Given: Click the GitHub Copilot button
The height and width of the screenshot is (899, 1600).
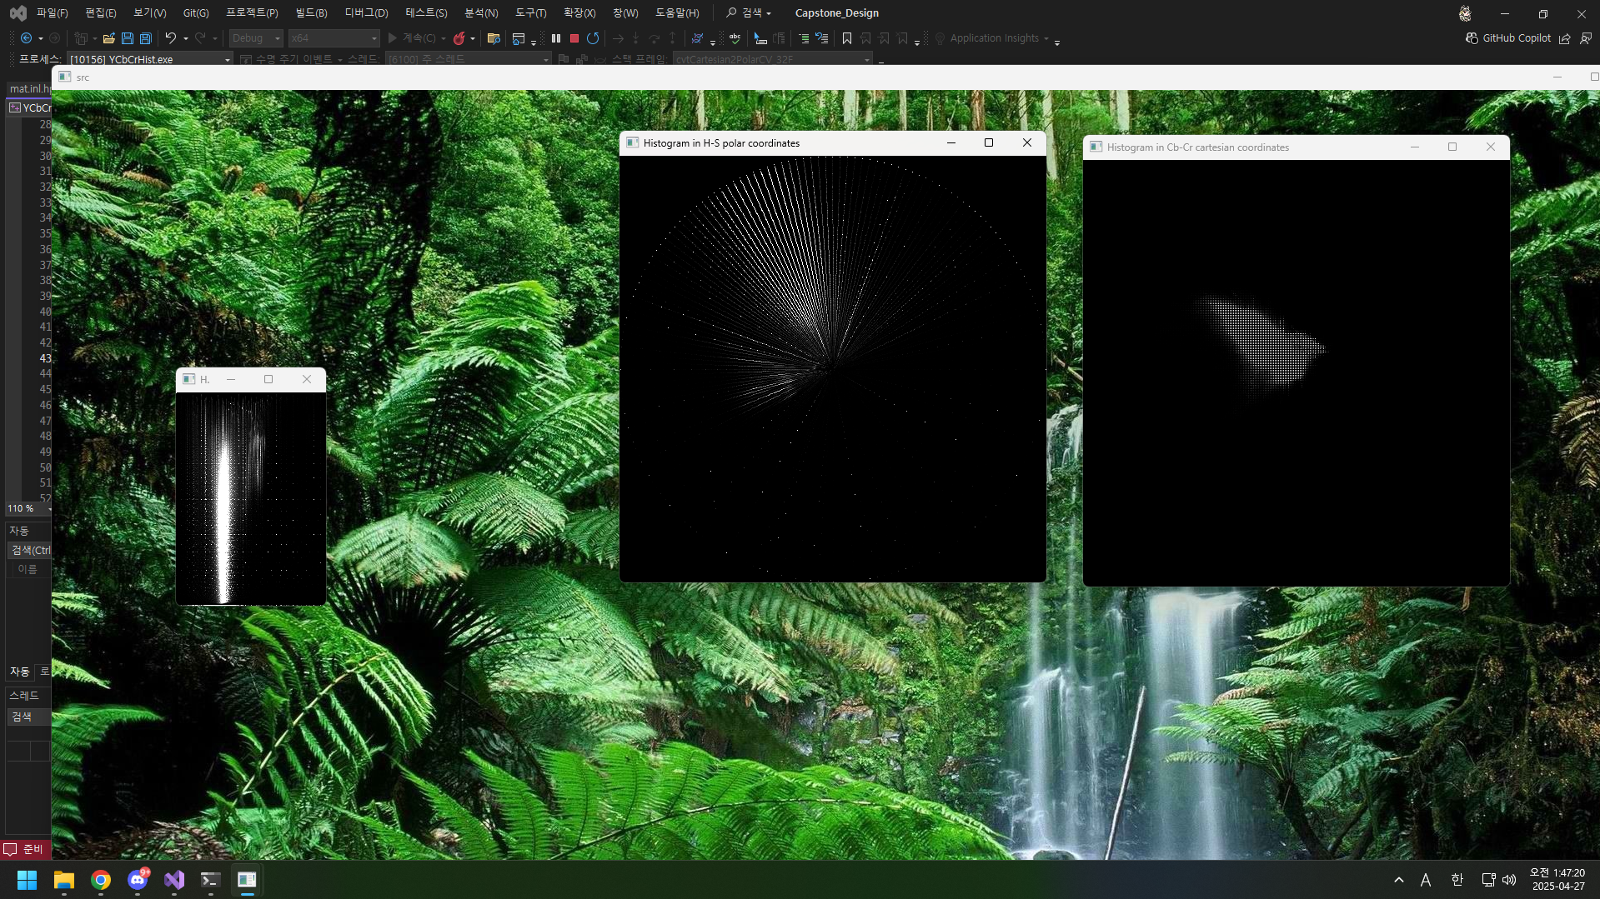Looking at the screenshot, I should coord(1508,38).
